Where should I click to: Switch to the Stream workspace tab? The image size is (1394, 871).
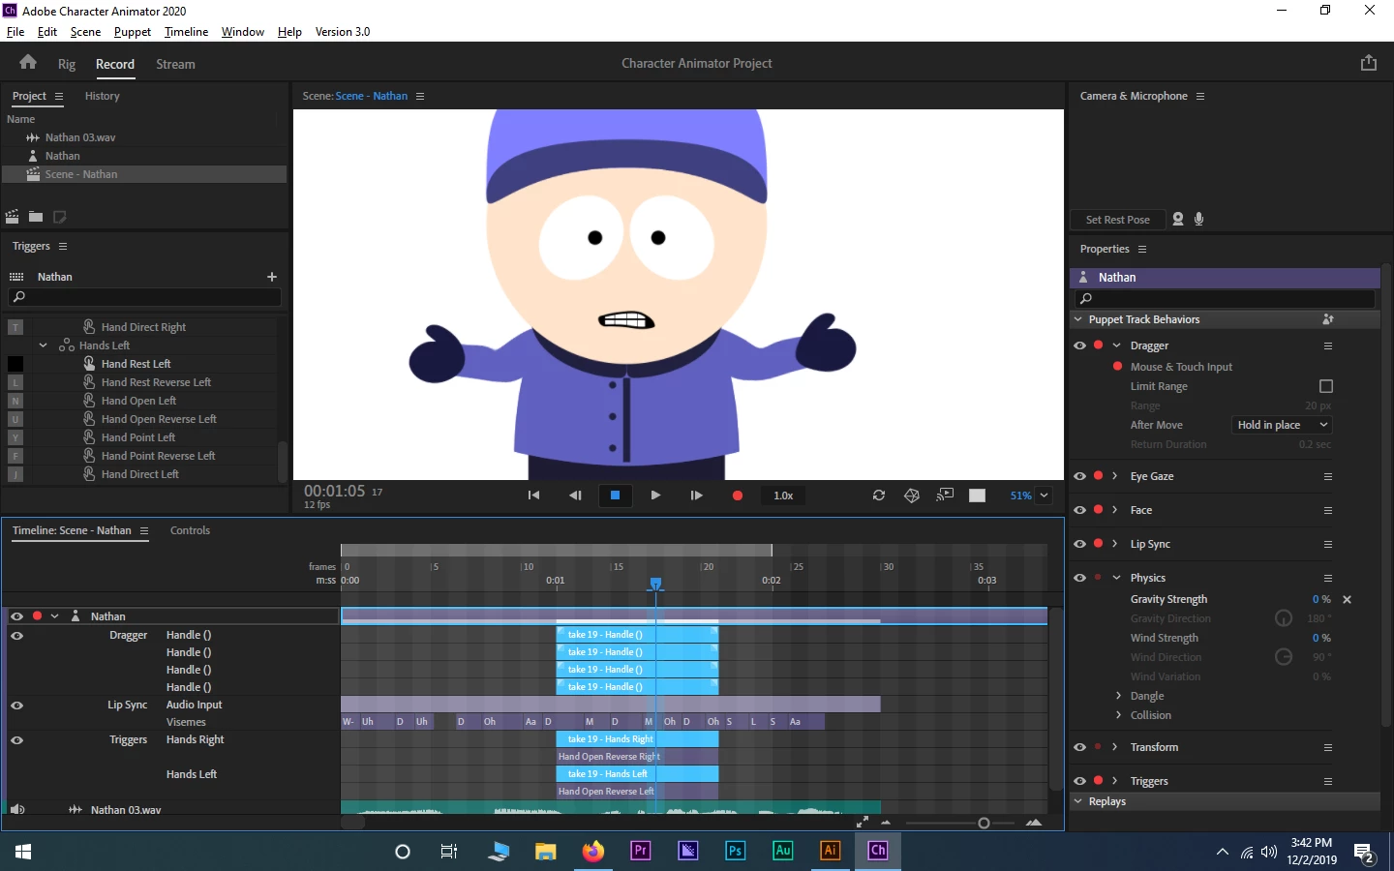175,65
